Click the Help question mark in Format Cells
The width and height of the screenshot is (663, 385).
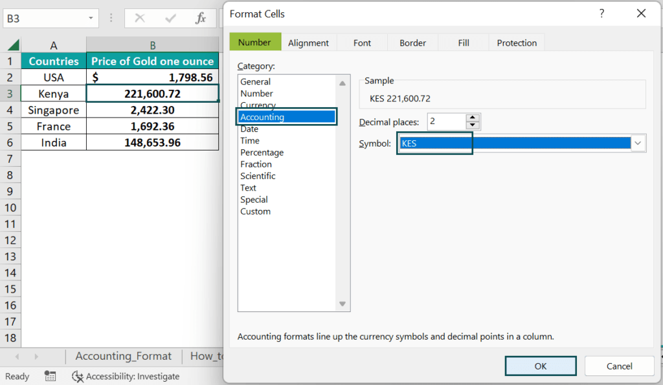(x=601, y=13)
